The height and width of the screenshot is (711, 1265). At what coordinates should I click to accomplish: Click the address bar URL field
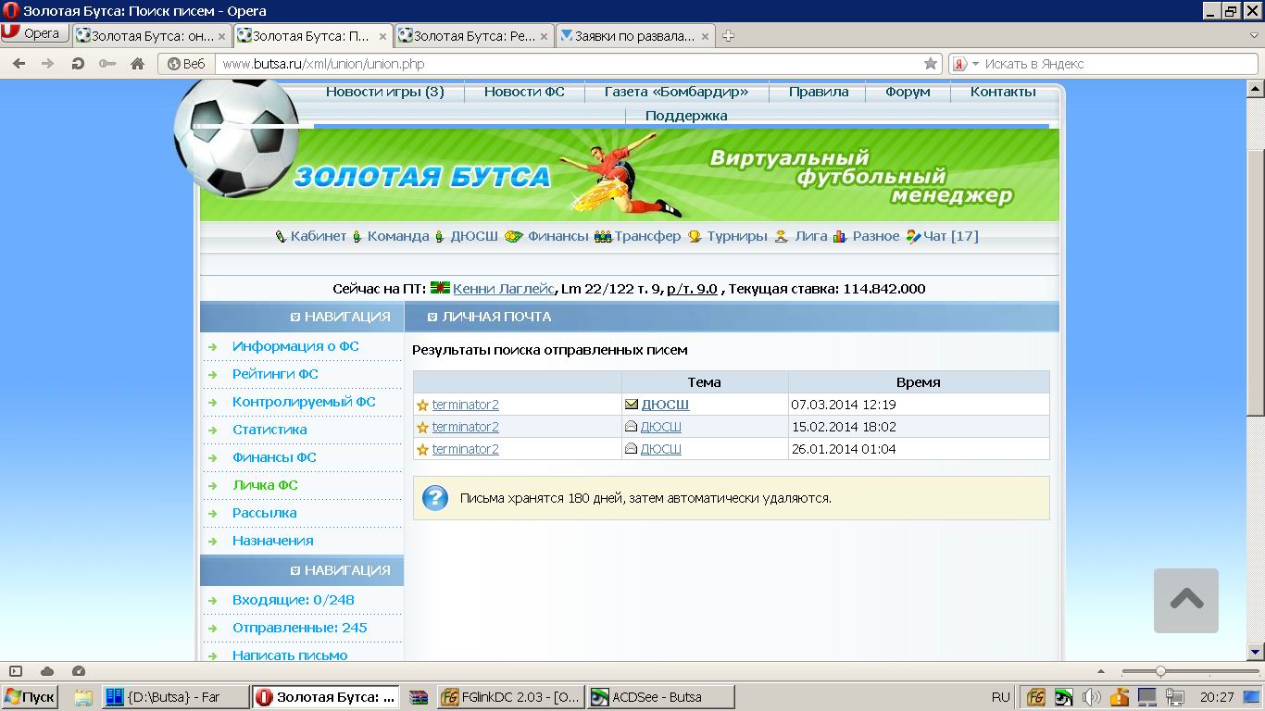click(x=556, y=64)
